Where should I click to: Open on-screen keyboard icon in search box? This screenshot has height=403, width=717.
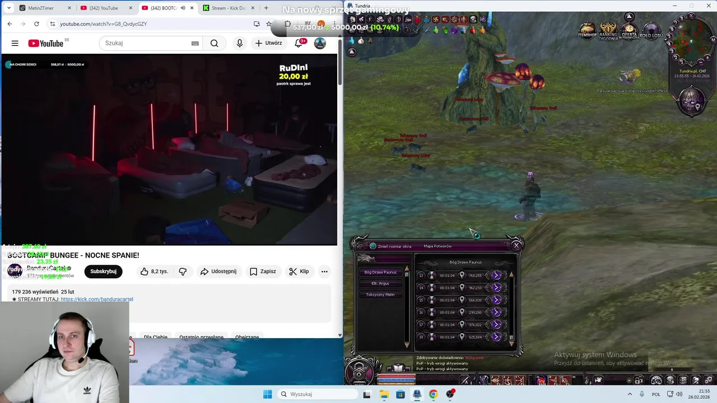(x=195, y=43)
